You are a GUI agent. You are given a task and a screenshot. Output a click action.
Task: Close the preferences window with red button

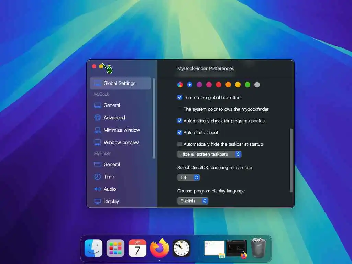[x=94, y=66]
